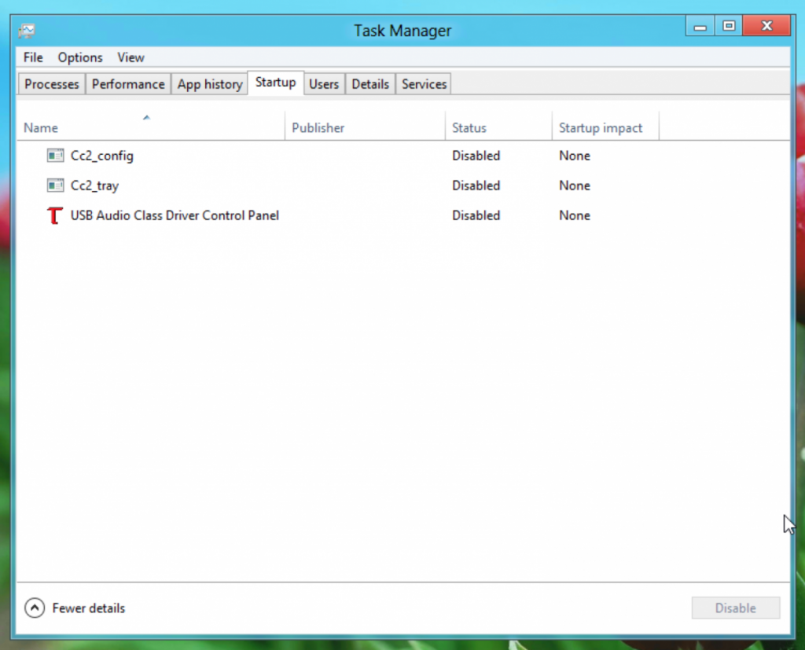
Task: Sort by the Status column header
Action: [x=498, y=127]
